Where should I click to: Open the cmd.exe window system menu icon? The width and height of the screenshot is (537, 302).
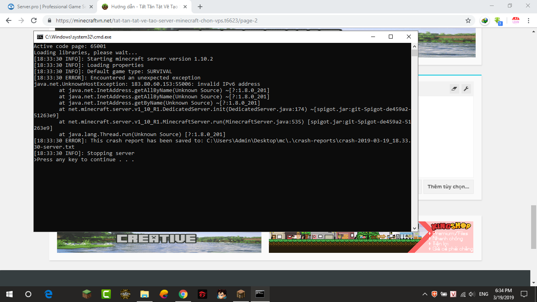tap(40, 37)
